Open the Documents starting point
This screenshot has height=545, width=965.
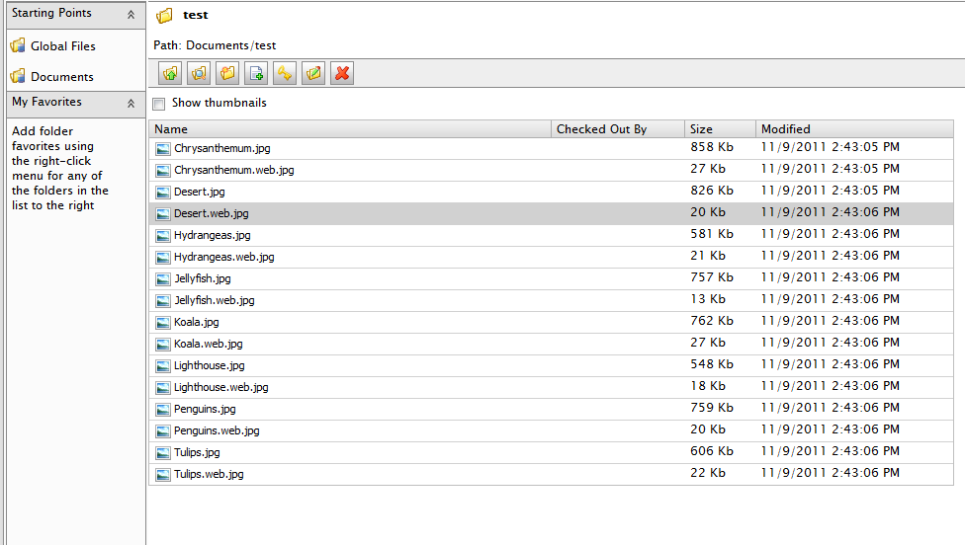point(61,77)
